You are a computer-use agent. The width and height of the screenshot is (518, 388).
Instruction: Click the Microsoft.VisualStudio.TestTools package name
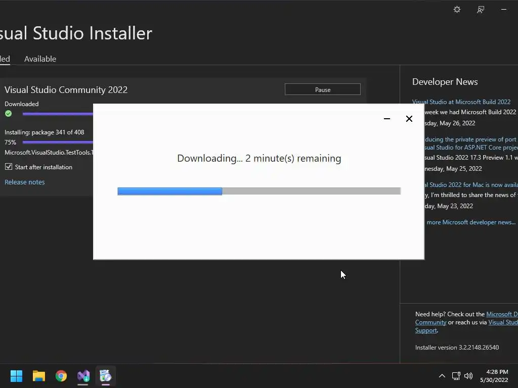49,153
